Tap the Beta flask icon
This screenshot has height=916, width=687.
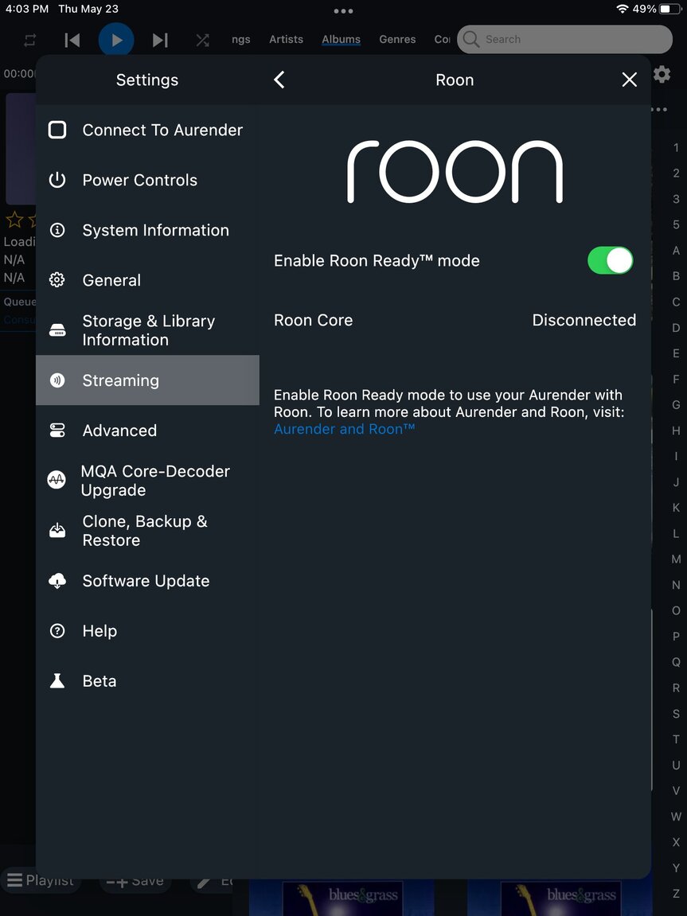coord(57,680)
